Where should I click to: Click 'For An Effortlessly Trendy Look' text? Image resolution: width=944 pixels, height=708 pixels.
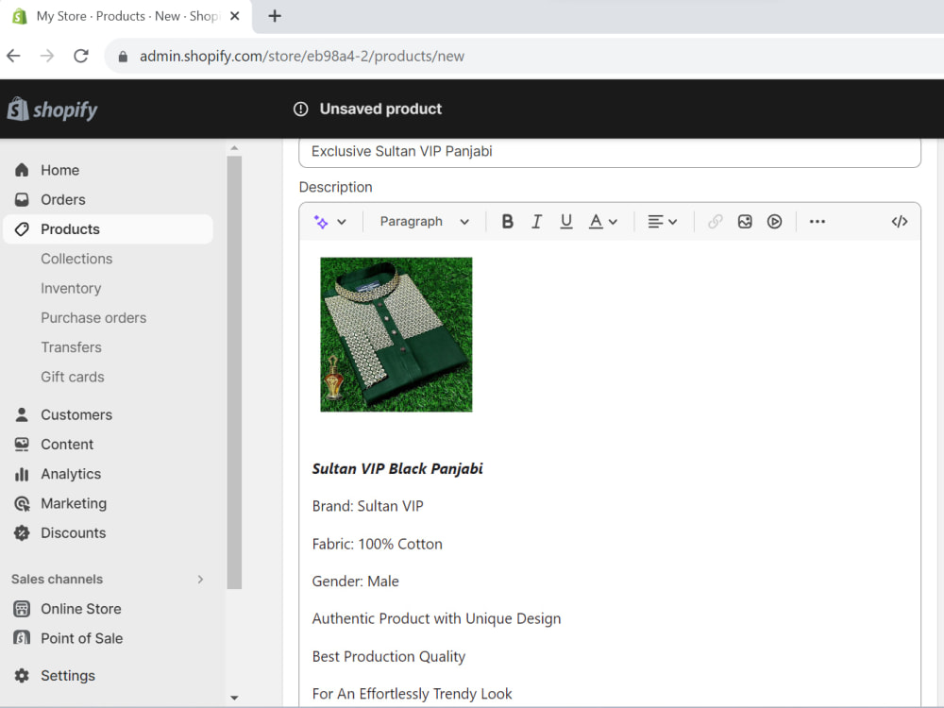[x=412, y=694]
